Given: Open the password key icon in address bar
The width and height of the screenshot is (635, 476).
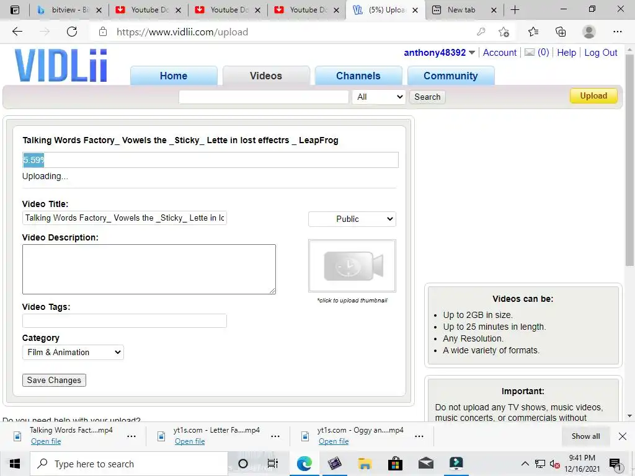Looking at the screenshot, I should point(481,32).
